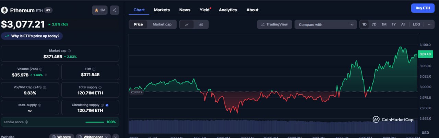Image resolution: width=439 pixels, height=138 pixels.
Task: Select the 1D time range
Action: (x=365, y=24)
